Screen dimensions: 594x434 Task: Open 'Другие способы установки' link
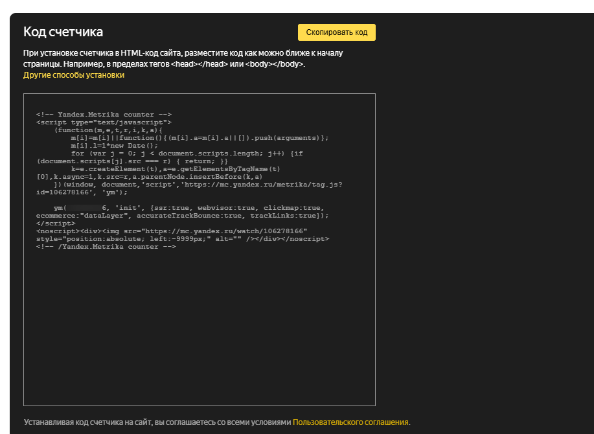click(x=74, y=75)
